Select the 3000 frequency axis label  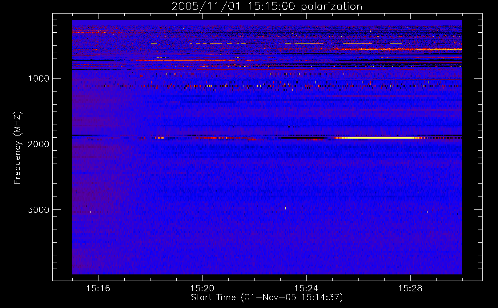point(38,210)
